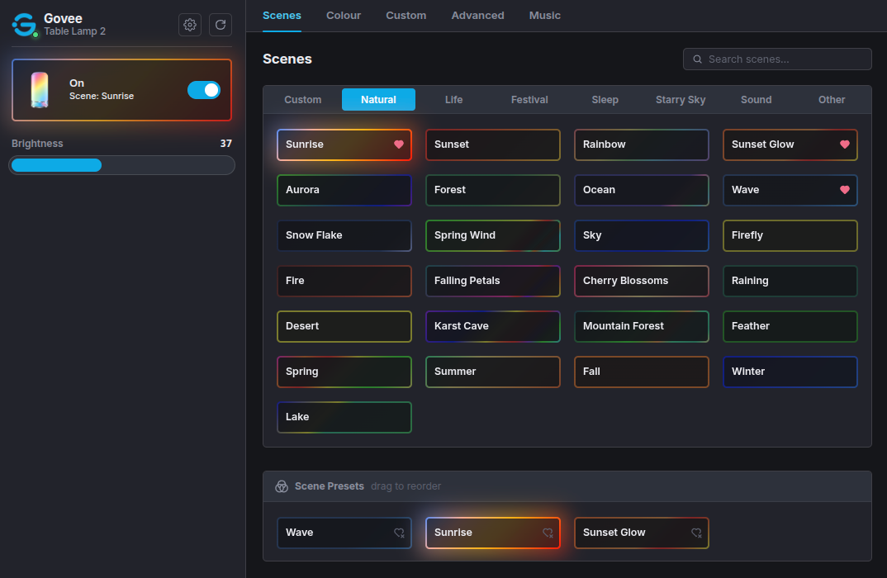Switch to the Colour tab
The image size is (887, 578).
[x=344, y=16]
